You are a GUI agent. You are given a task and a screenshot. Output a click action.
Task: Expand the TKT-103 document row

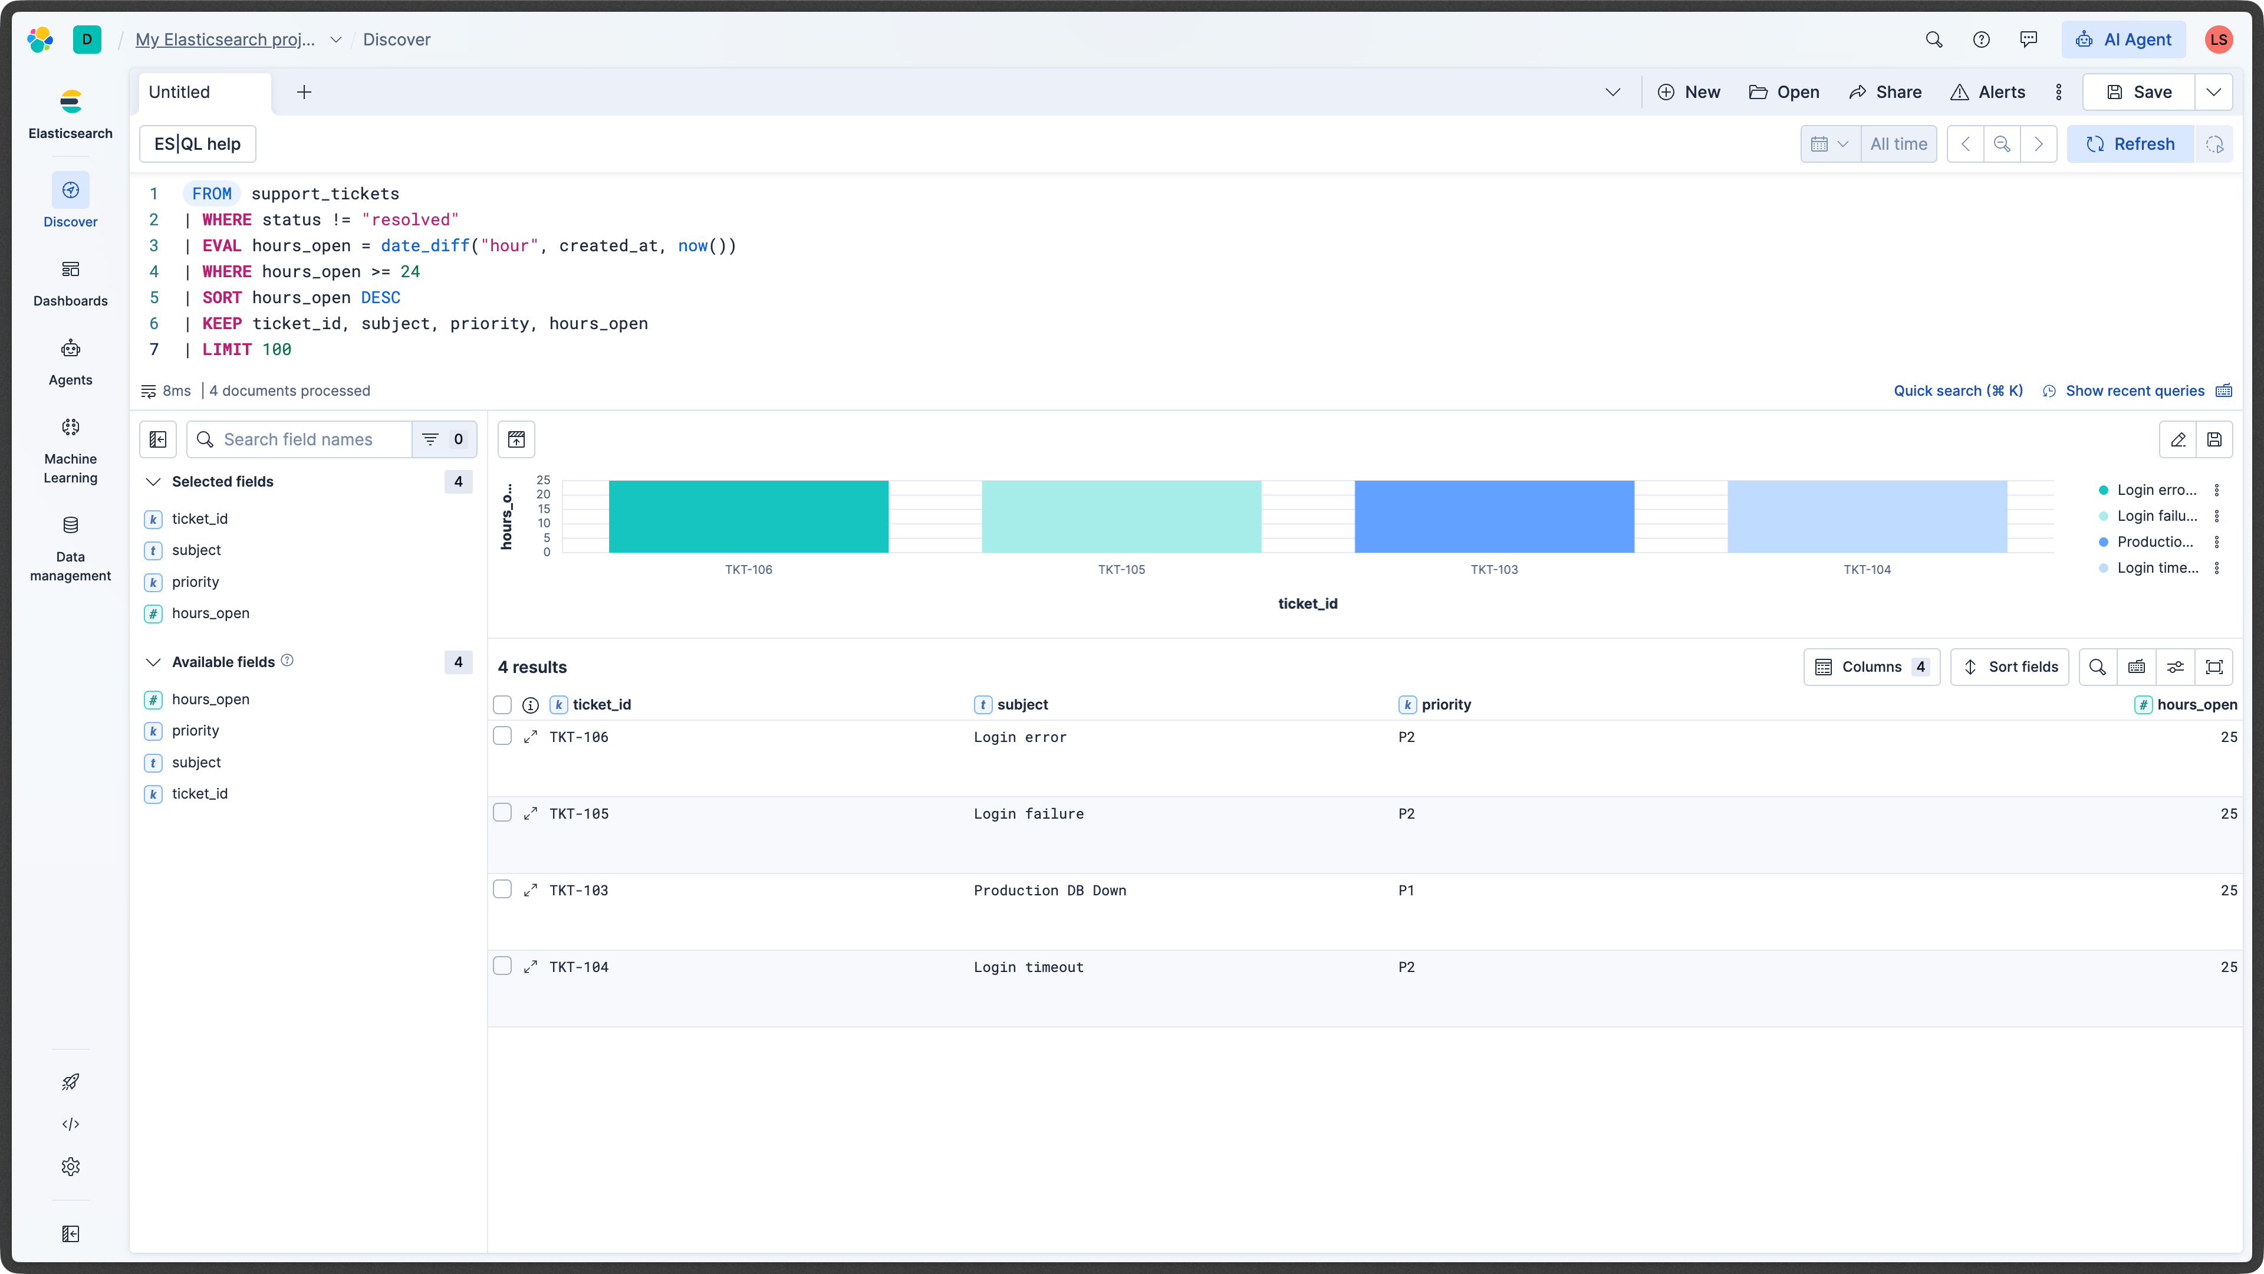[x=530, y=890]
